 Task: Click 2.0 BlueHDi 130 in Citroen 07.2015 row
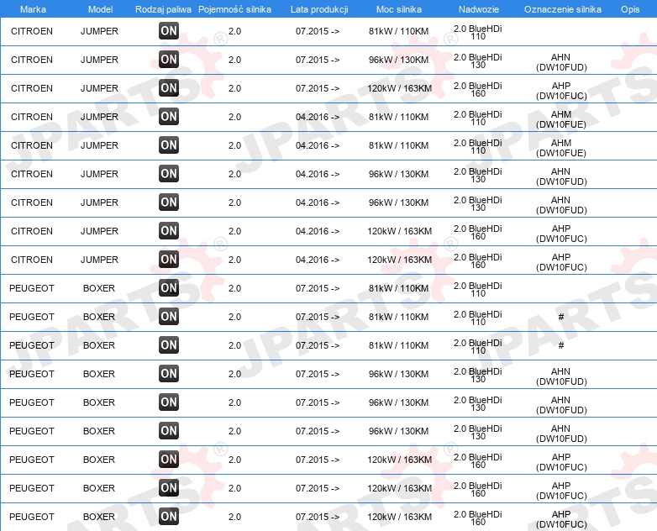click(x=478, y=60)
